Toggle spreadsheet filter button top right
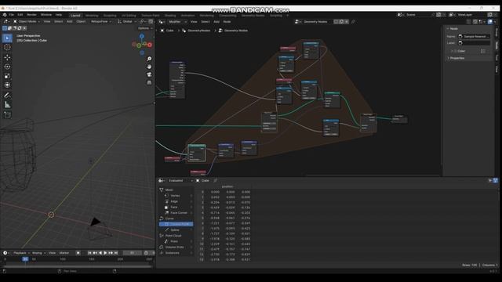The height and width of the screenshot is (282, 502). [x=495, y=181]
